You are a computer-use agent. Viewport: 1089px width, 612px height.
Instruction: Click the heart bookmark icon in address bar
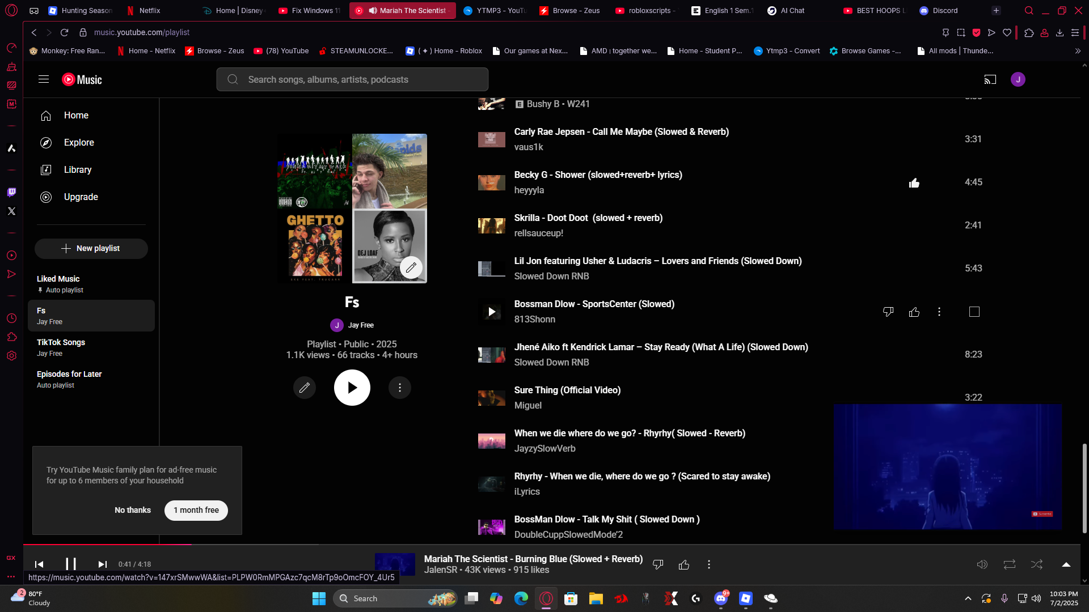1007,32
